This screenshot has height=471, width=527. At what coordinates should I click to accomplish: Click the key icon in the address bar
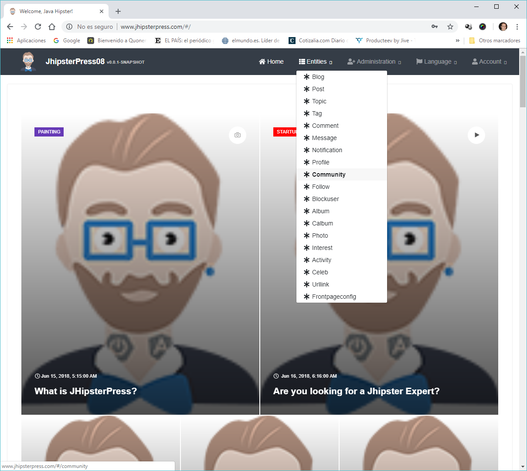click(x=435, y=27)
